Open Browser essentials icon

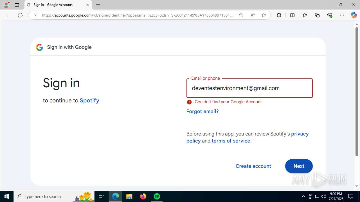point(330,15)
